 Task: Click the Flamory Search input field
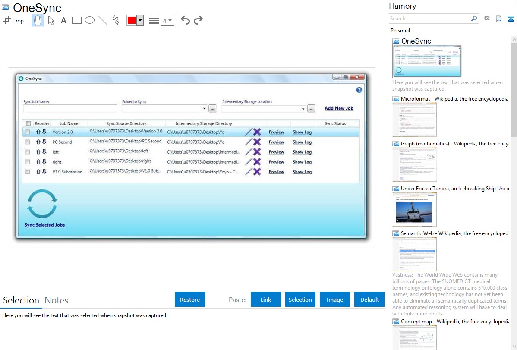pyautogui.click(x=430, y=19)
